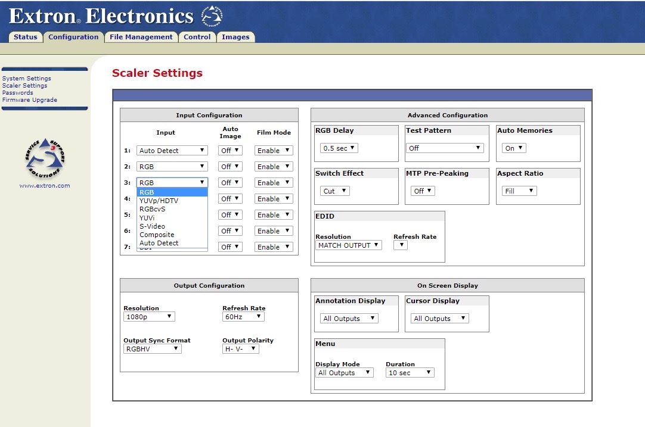Open the MTP Pre-Peaking dropdown

423,191
